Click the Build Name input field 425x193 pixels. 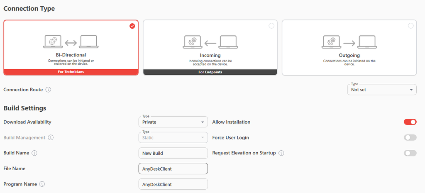click(173, 153)
